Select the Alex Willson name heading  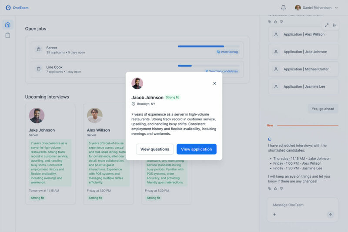pyautogui.click(x=98, y=130)
